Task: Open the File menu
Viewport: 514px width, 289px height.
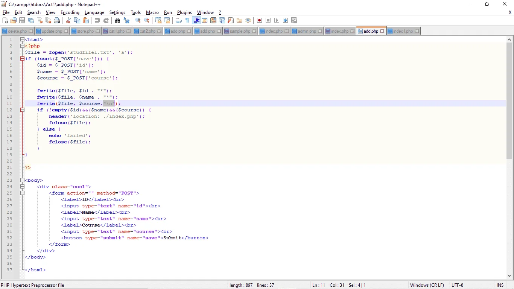Action: click(x=6, y=12)
